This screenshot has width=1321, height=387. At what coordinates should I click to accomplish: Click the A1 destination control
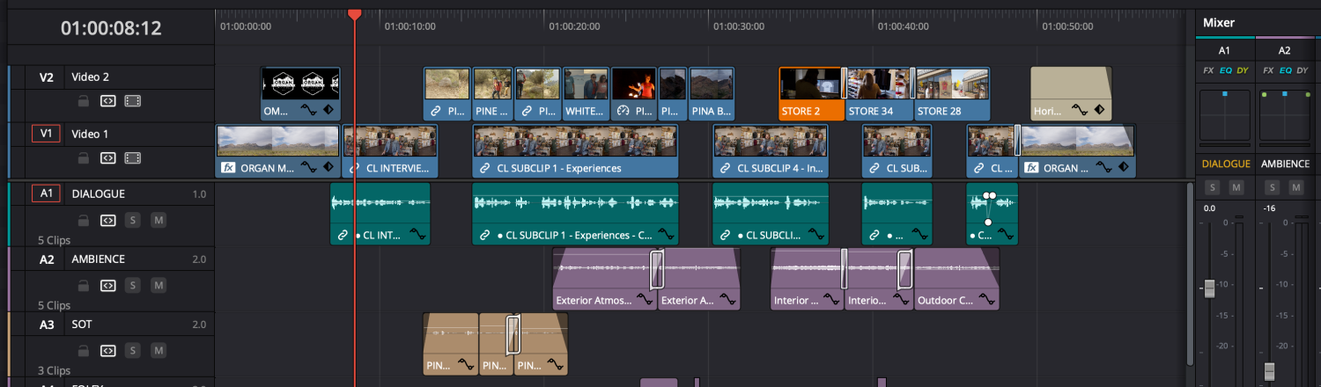pyautogui.click(x=46, y=194)
